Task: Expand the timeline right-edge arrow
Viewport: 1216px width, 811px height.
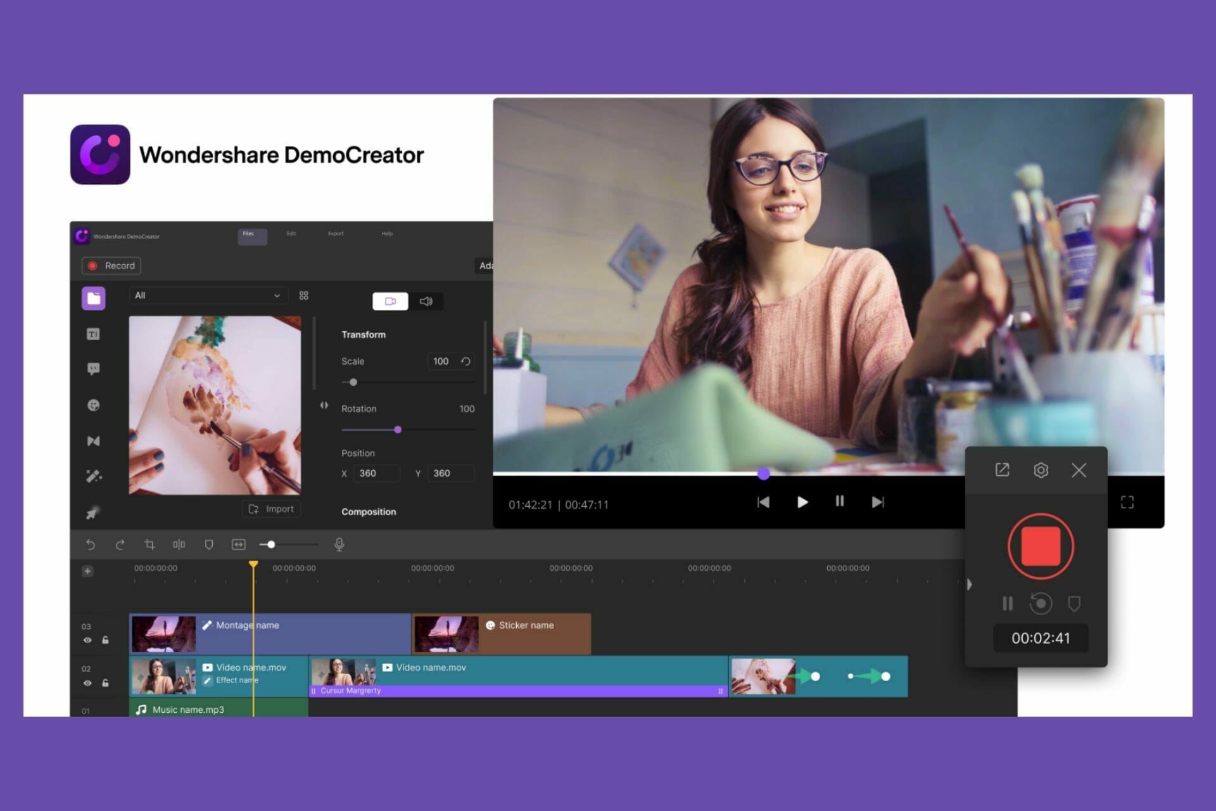Action: pyautogui.click(x=969, y=584)
